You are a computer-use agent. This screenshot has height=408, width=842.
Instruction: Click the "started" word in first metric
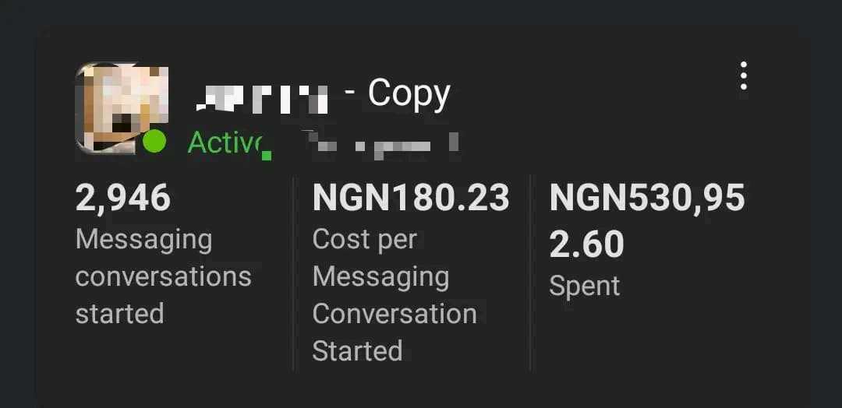(119, 314)
